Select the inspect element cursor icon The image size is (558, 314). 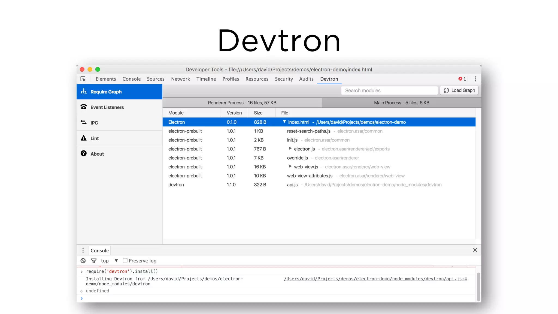point(83,79)
